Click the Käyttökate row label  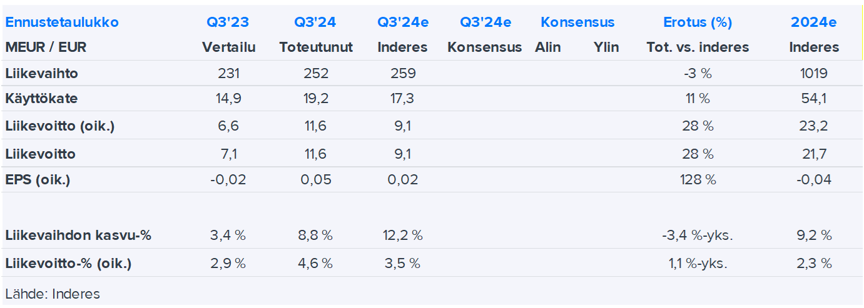tap(41, 99)
